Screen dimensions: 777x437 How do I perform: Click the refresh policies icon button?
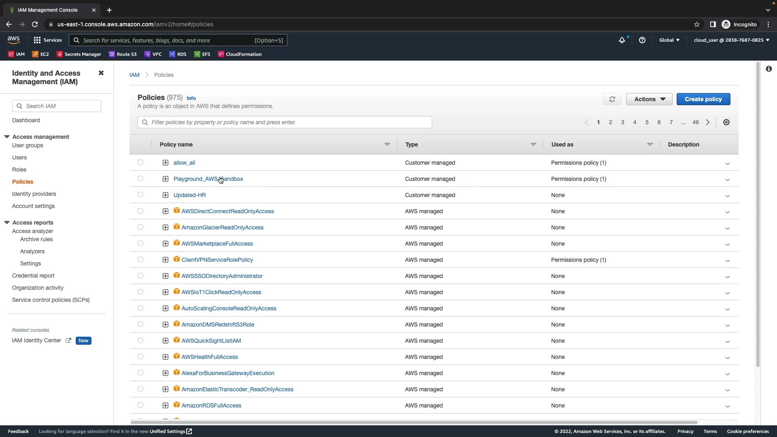(612, 99)
